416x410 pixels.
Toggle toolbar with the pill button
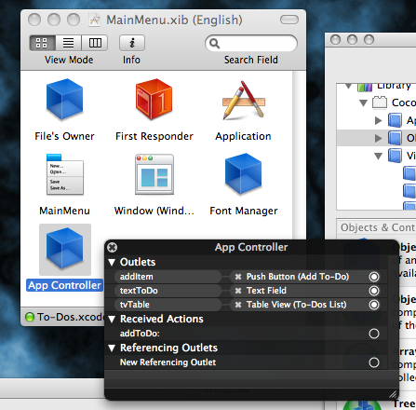[x=289, y=20]
